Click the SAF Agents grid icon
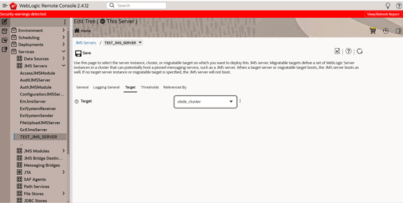This screenshot has height=203, width=403. point(19,179)
